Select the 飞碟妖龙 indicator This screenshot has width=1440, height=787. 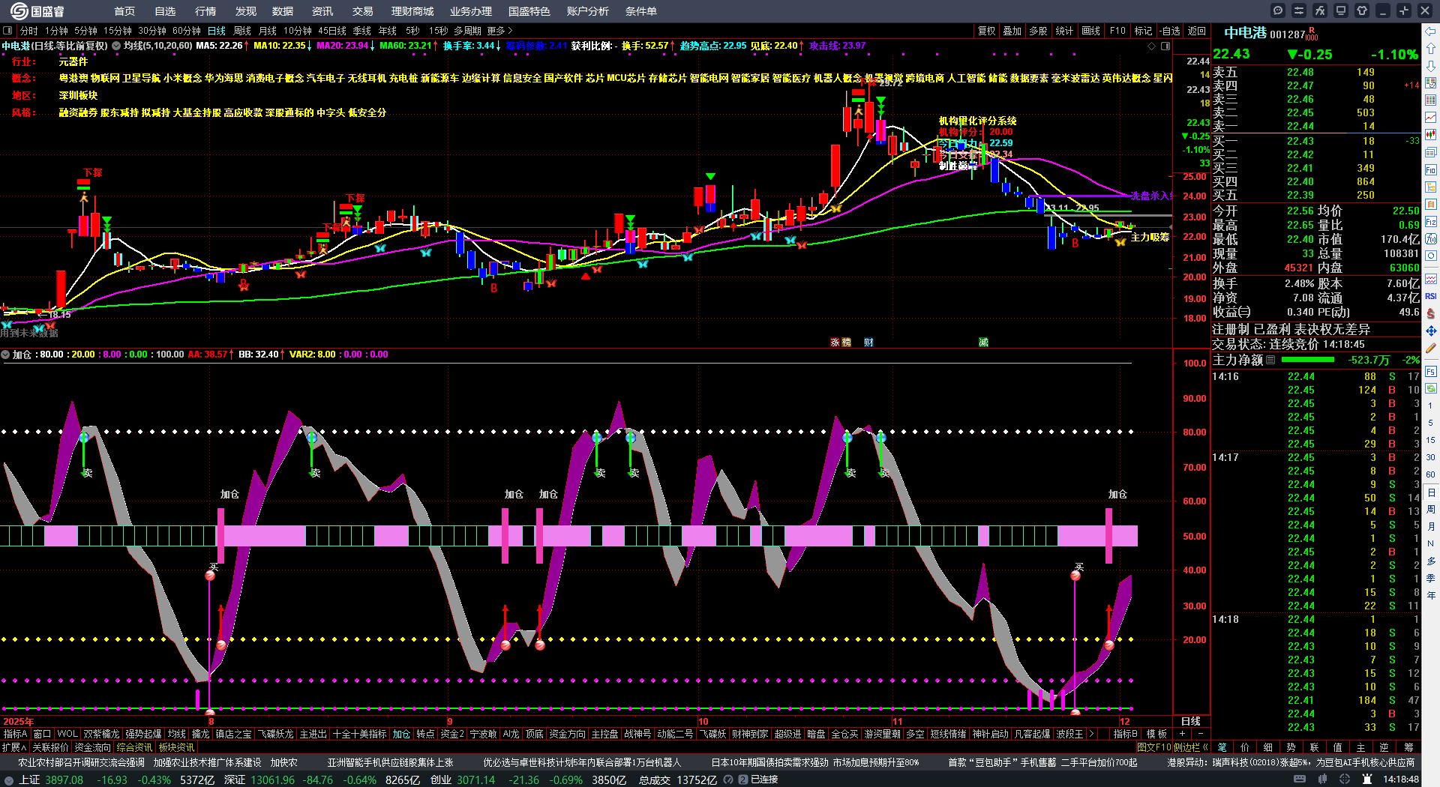(277, 734)
